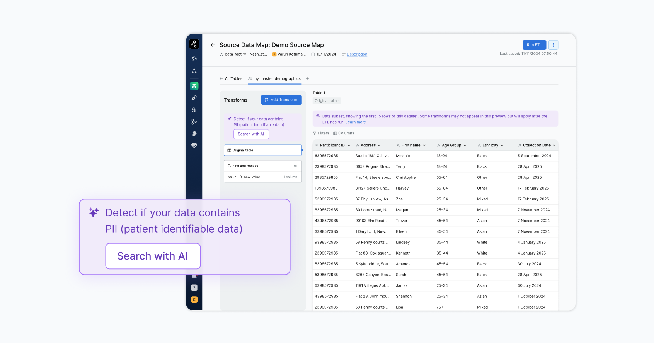
Task: Open the green layers icon in sidebar
Action: pos(194,86)
